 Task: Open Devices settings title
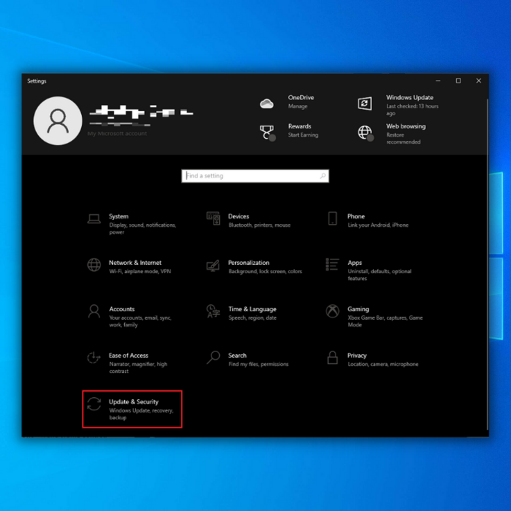pyautogui.click(x=238, y=216)
